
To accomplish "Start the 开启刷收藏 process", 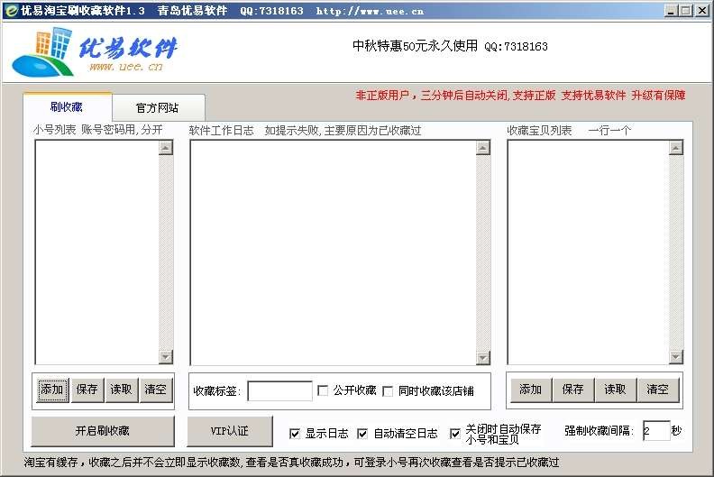I will click(x=103, y=431).
